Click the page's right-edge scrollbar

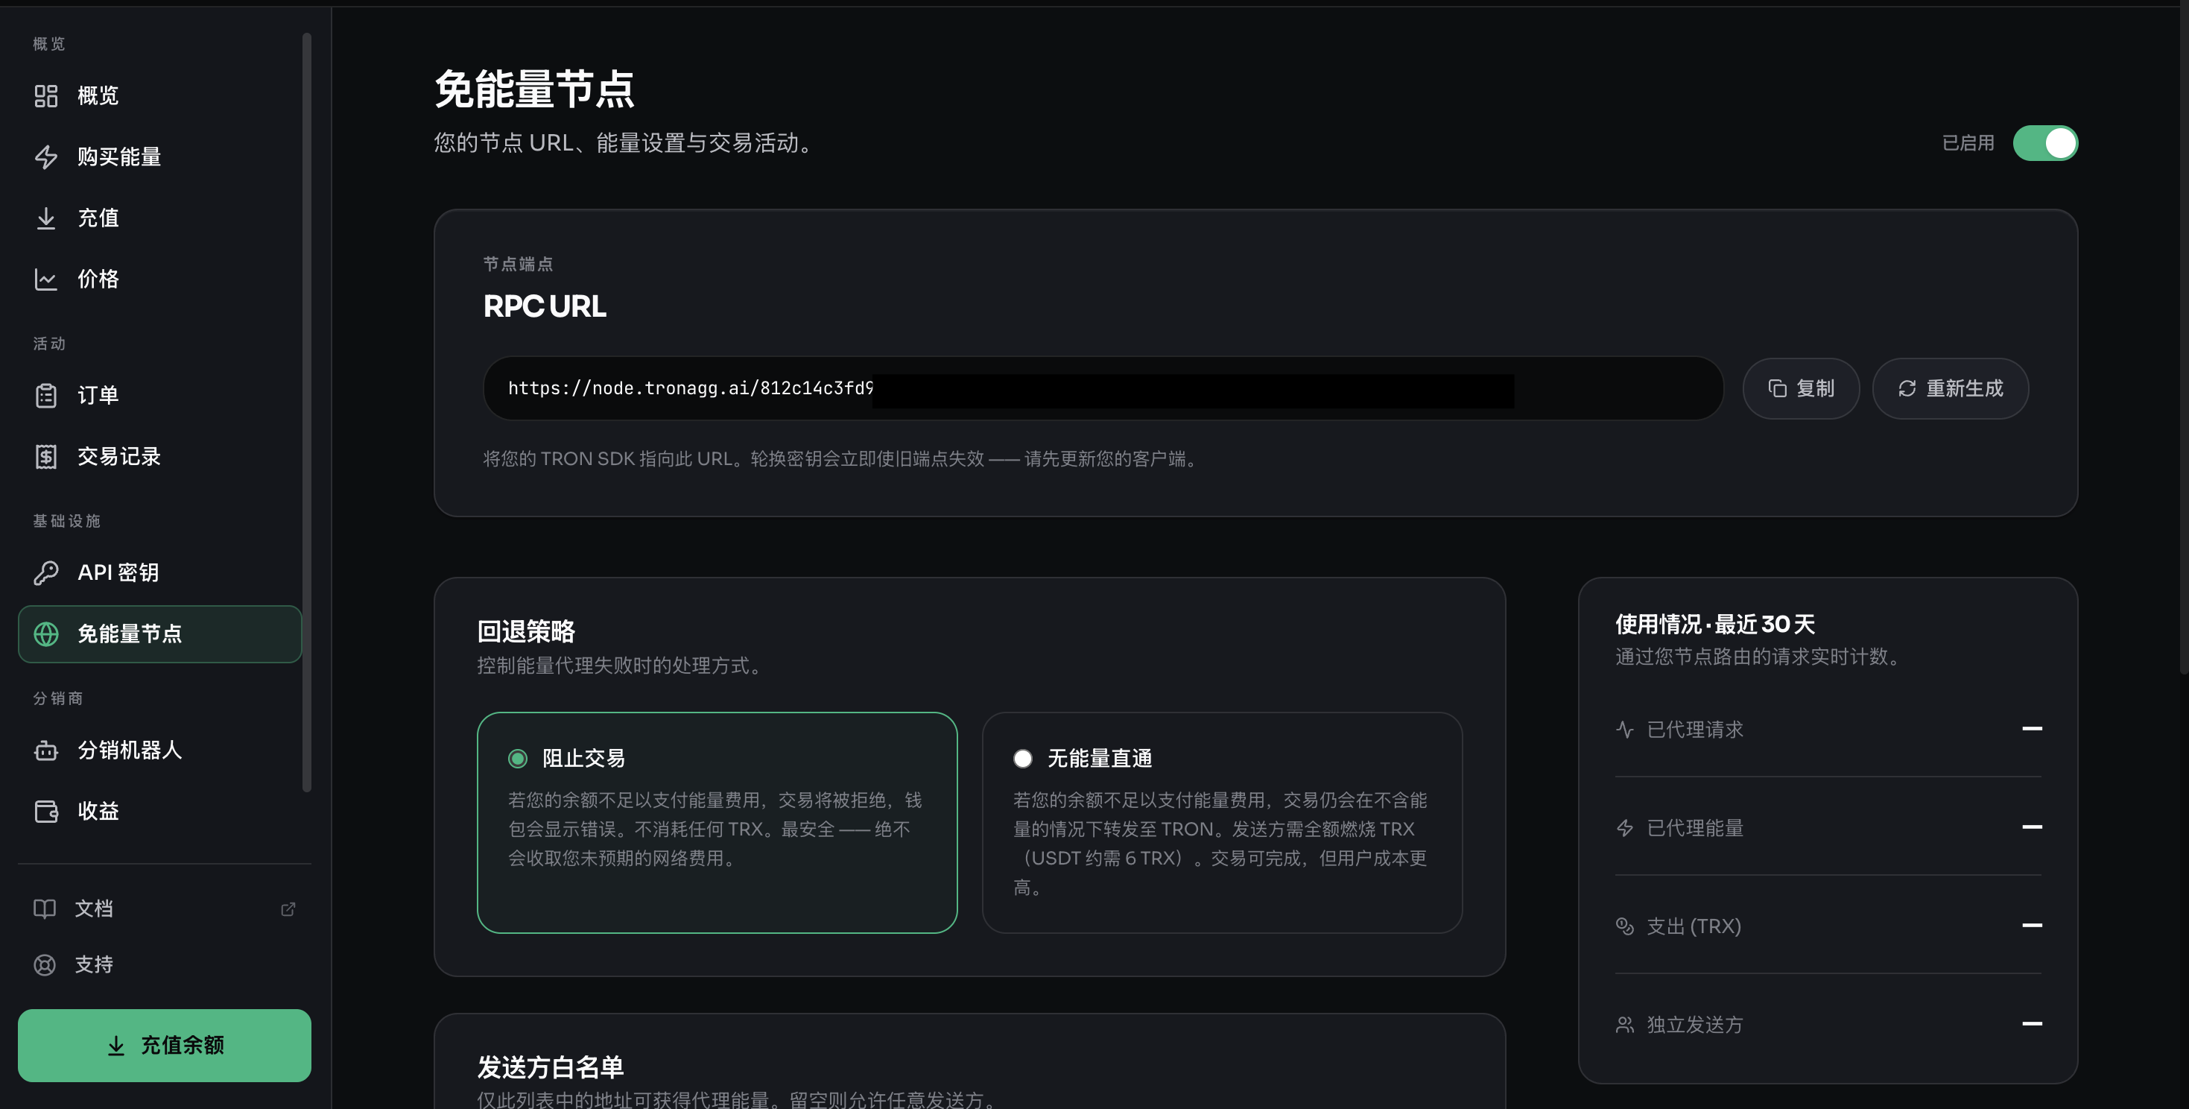point(2184,340)
